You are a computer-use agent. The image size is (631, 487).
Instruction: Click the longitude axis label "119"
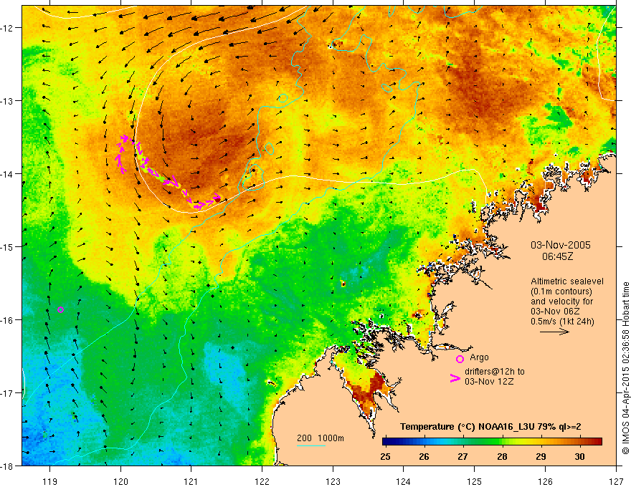(x=50, y=481)
